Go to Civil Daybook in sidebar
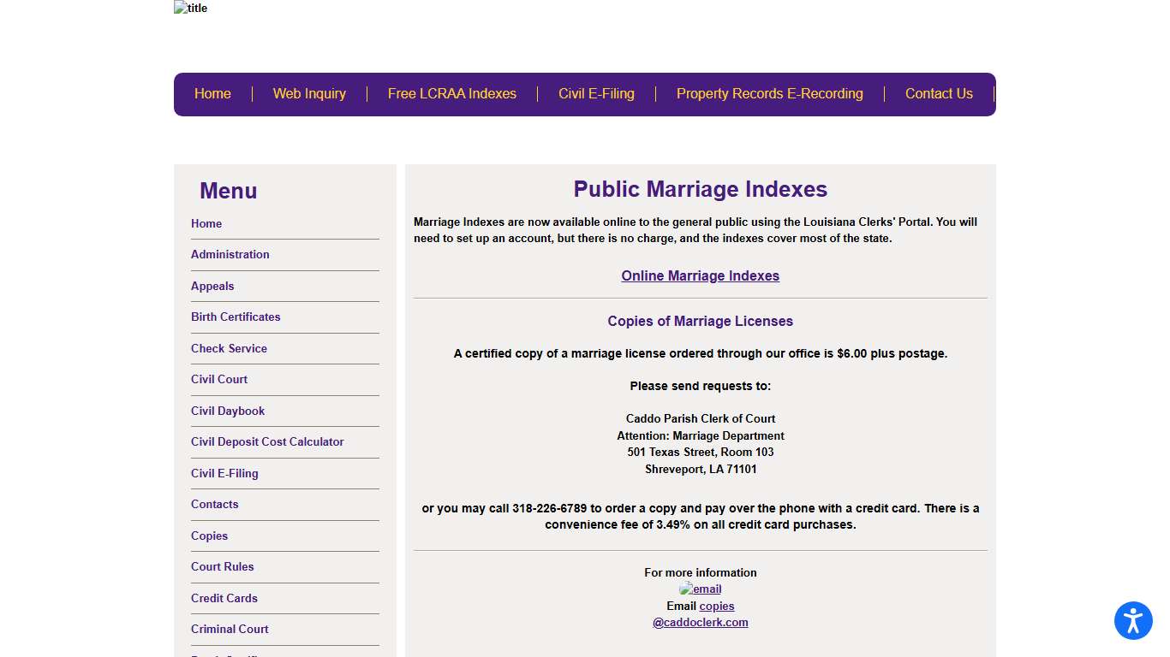The width and height of the screenshot is (1170, 657). 228,411
